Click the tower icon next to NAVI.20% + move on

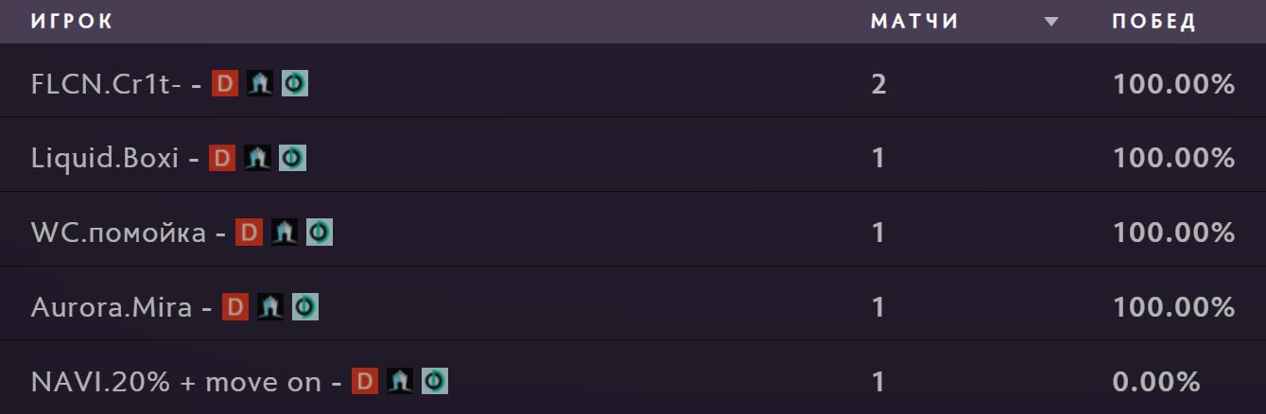400,381
